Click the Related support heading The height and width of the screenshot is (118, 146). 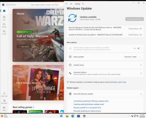click(73, 88)
